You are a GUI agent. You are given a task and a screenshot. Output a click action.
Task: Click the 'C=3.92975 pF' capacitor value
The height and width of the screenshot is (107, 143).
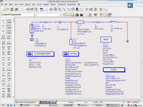[63, 30]
